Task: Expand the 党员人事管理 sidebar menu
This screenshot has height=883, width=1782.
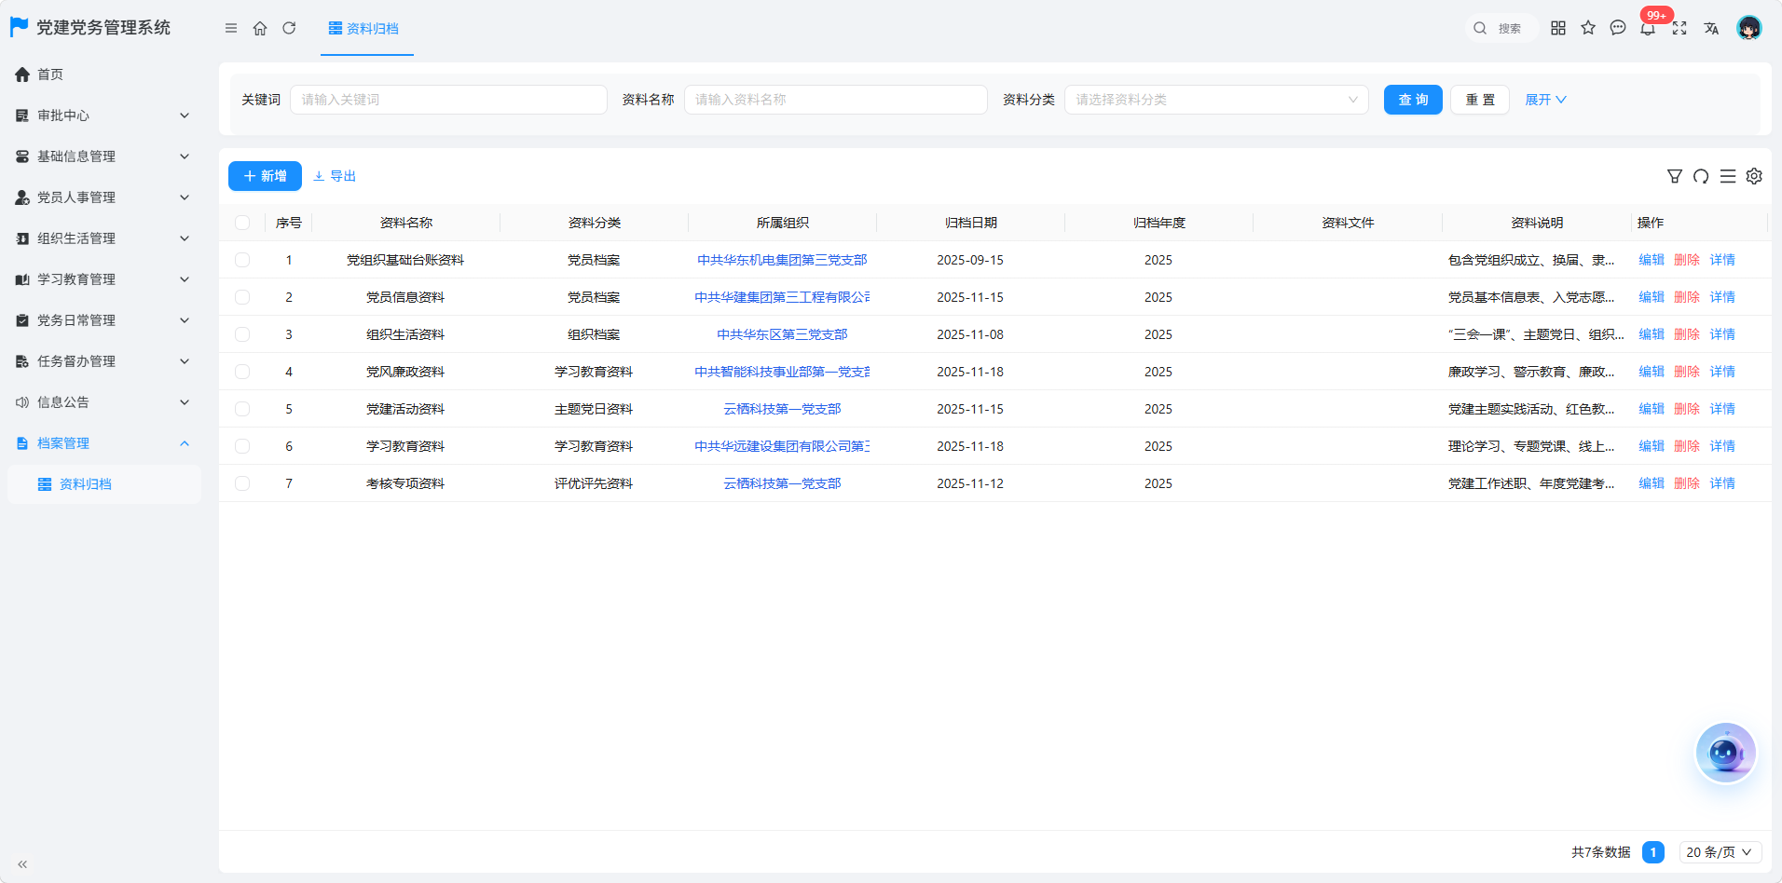Action: click(103, 197)
